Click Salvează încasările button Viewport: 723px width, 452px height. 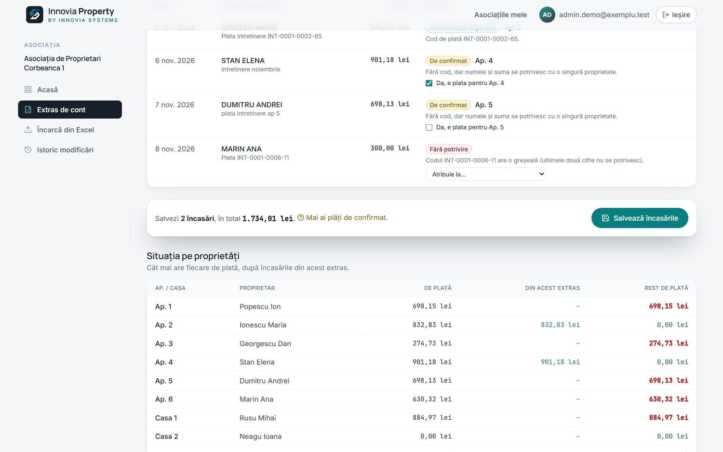tap(640, 218)
